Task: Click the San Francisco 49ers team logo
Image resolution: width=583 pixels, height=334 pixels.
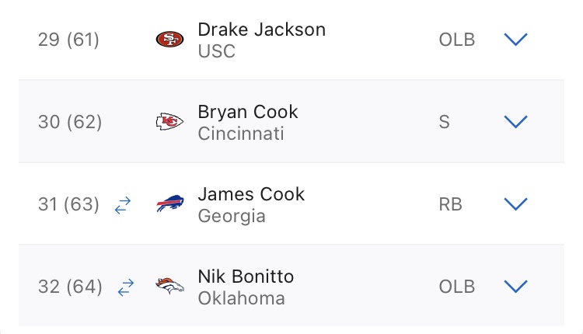Action: click(x=170, y=40)
